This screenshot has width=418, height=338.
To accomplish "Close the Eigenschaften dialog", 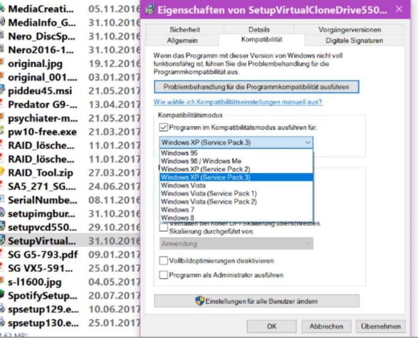I will click(x=399, y=9).
